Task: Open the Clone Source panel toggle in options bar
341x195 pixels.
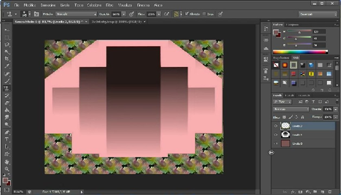Action: [37, 14]
